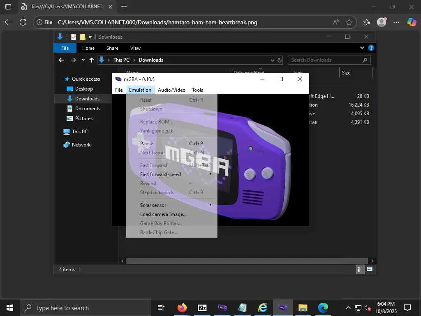Open the Home ribbon tab in Explorer
The height and width of the screenshot is (316, 421).
point(88,48)
